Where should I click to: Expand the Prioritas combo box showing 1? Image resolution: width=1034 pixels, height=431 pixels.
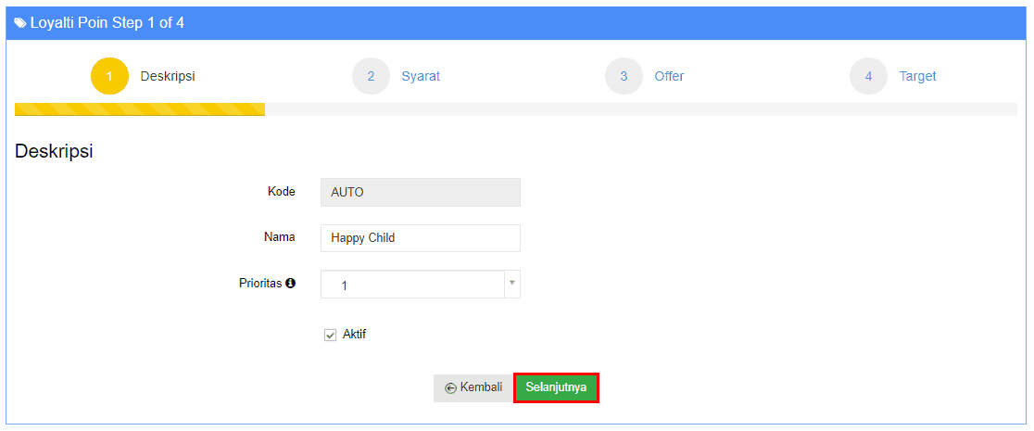coord(421,284)
